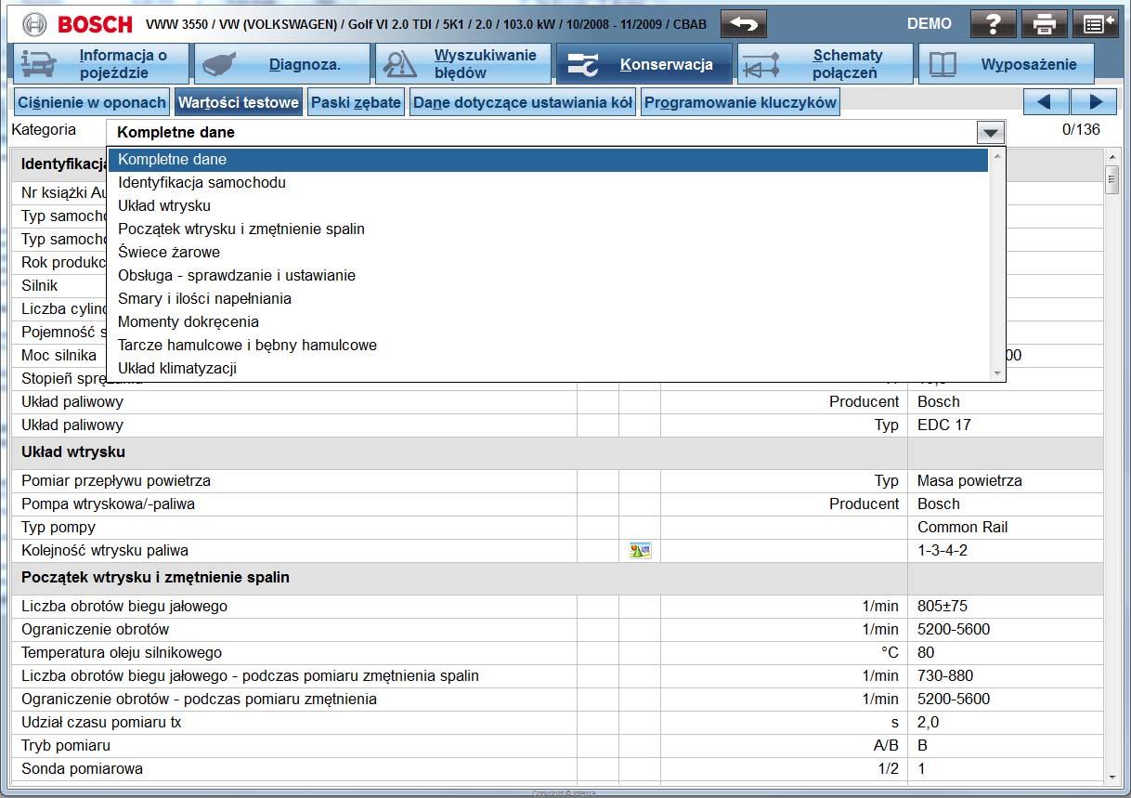Image resolution: width=1131 pixels, height=798 pixels.
Task: Open image icon in Kolejność wtrysku paliwa row
Action: (640, 550)
